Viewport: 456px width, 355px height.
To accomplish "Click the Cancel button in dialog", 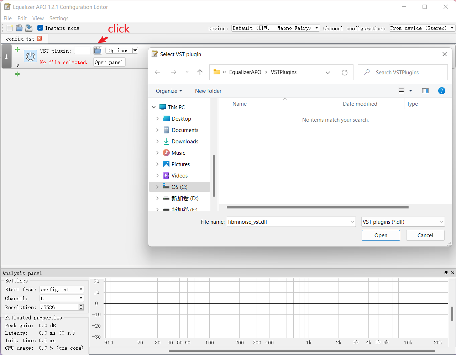I will [x=425, y=235].
